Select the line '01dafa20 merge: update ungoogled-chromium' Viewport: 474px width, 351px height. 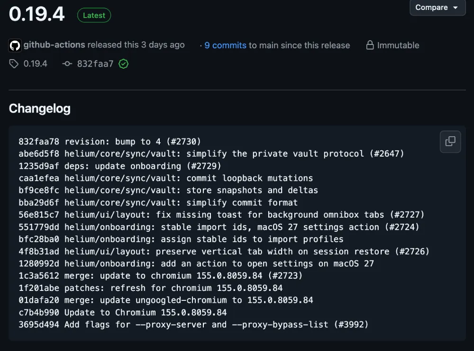click(x=165, y=300)
